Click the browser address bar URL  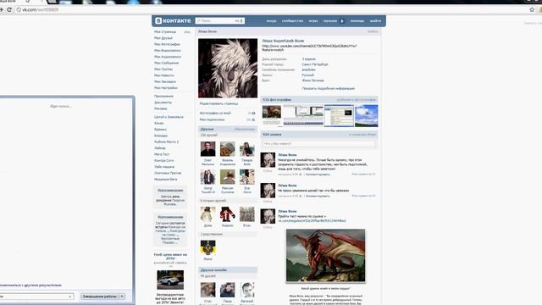[41, 9]
